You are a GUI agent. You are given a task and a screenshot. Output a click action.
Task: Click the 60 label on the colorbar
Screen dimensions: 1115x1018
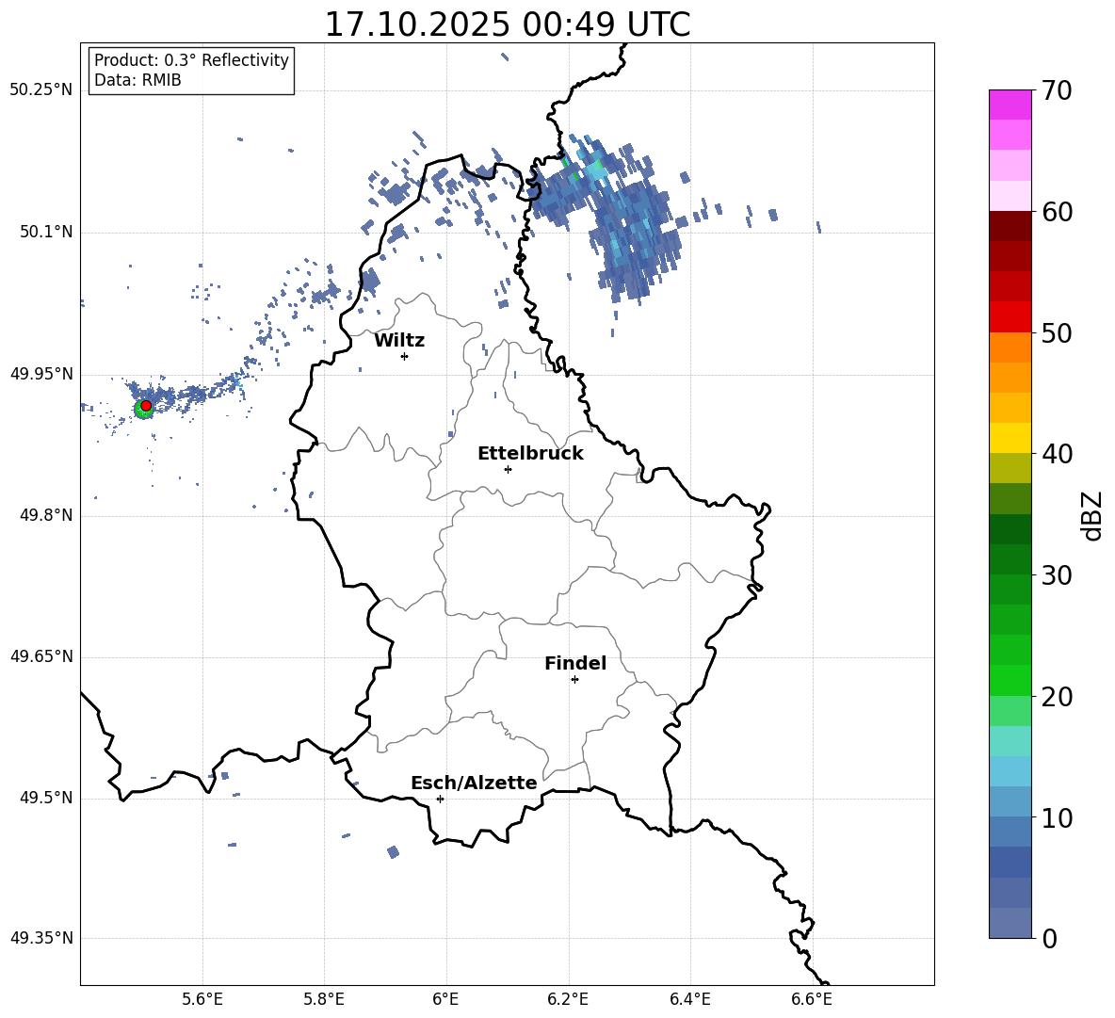[x=1057, y=212]
